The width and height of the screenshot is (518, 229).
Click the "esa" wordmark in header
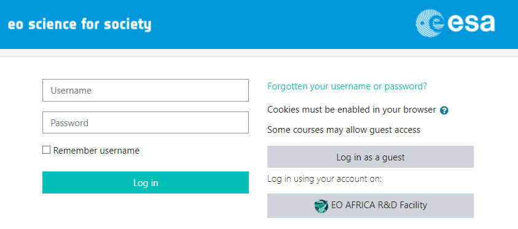coord(471,23)
